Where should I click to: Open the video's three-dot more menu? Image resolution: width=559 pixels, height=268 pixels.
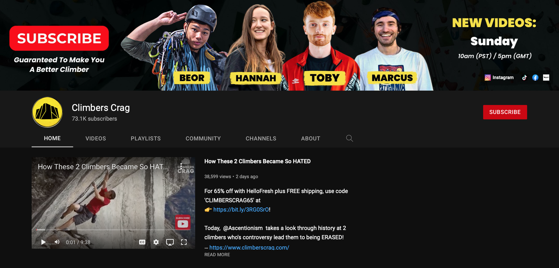point(181,166)
